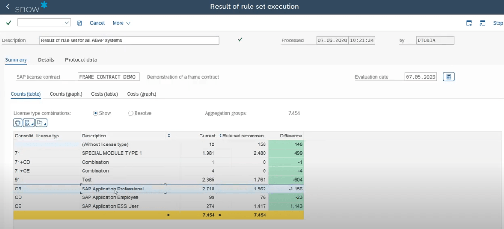Image resolution: width=504 pixels, height=229 pixels.
Task: Click the -1.156 difference cell
Action: tap(286, 189)
